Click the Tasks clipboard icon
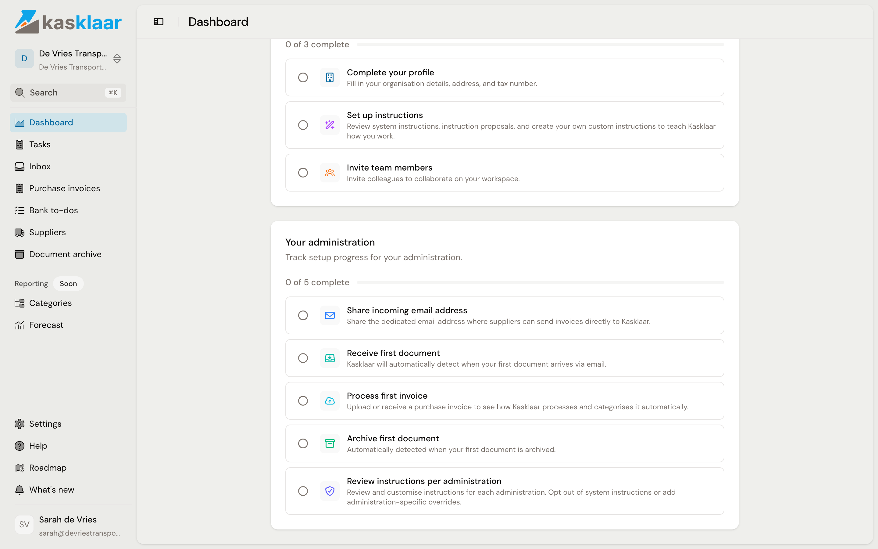 pyautogui.click(x=20, y=145)
